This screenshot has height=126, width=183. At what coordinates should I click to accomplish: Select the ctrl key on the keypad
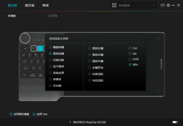click(x=24, y=75)
